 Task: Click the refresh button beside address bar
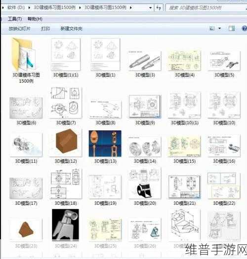point(159,7)
